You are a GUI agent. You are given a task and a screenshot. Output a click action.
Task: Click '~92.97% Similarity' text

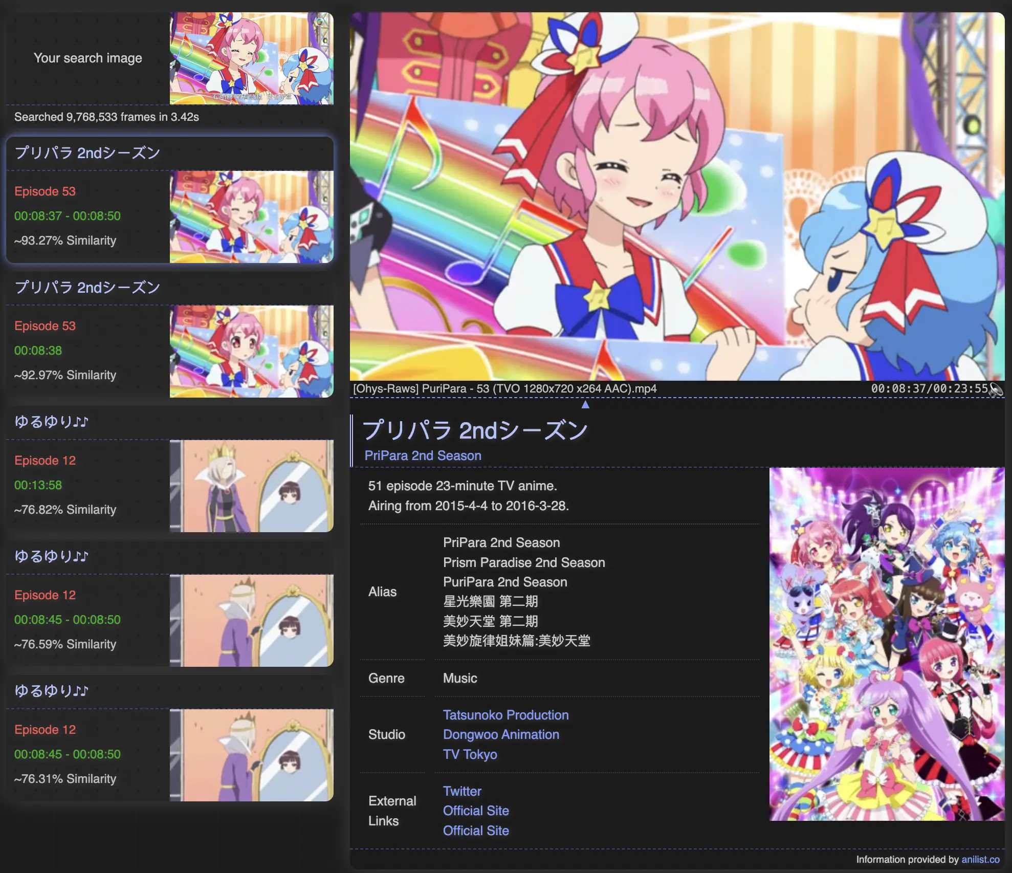(x=65, y=375)
